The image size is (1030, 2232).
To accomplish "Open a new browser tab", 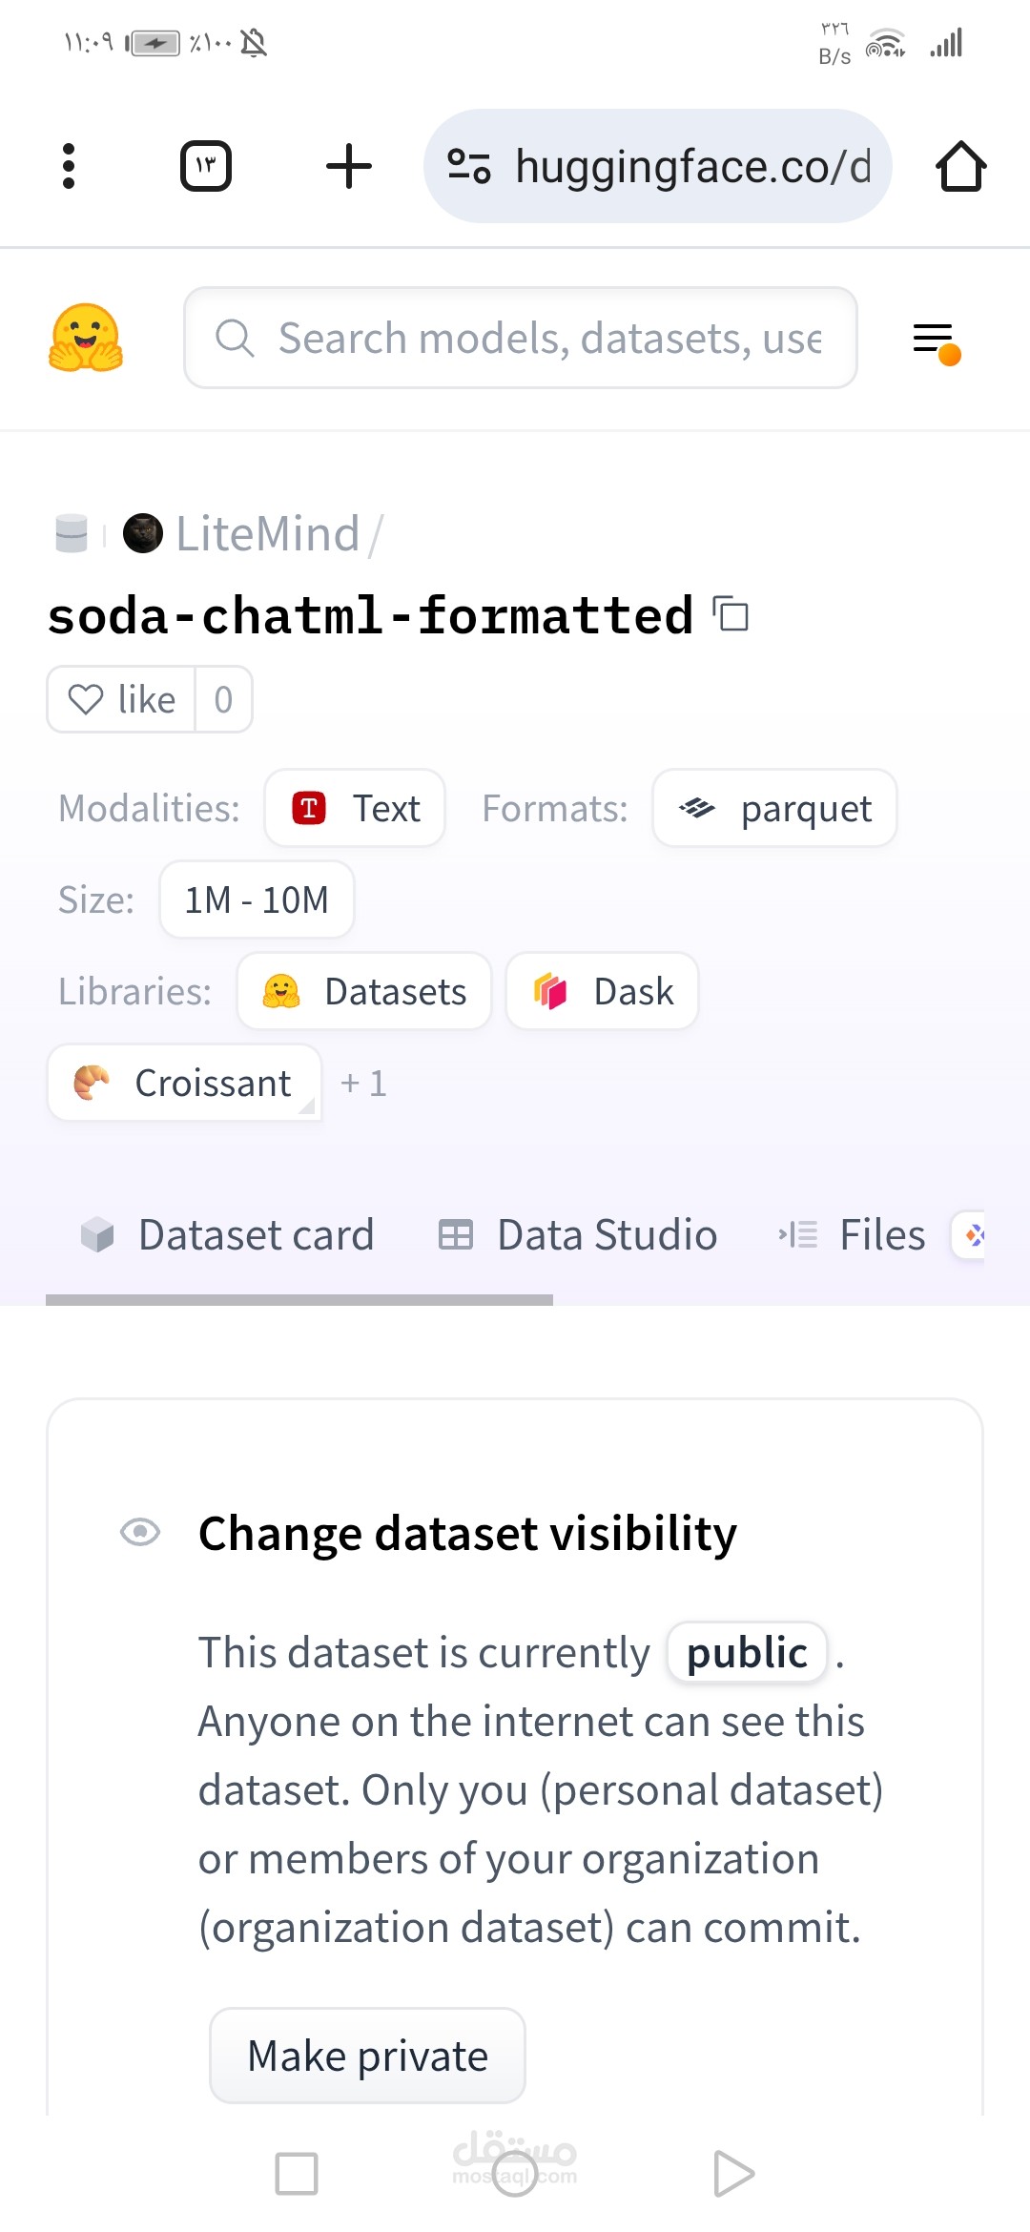I will 349,166.
